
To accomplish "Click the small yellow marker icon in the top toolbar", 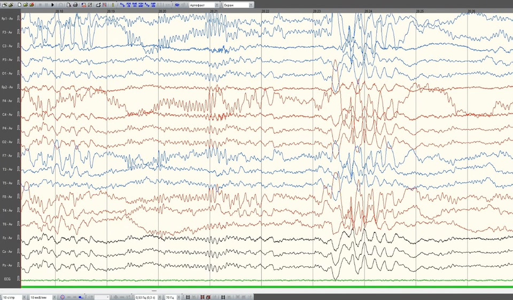I will [x=113, y=5].
